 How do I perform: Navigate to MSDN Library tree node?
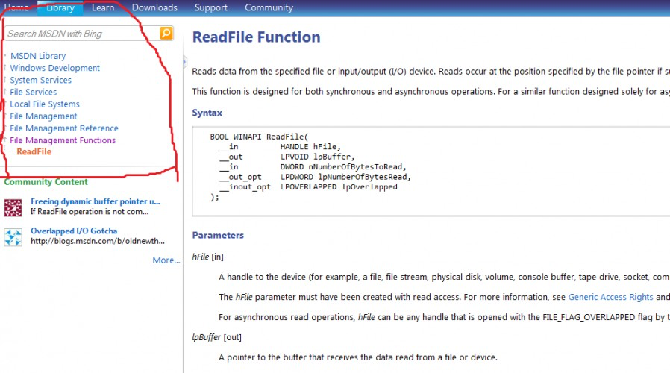(x=38, y=56)
